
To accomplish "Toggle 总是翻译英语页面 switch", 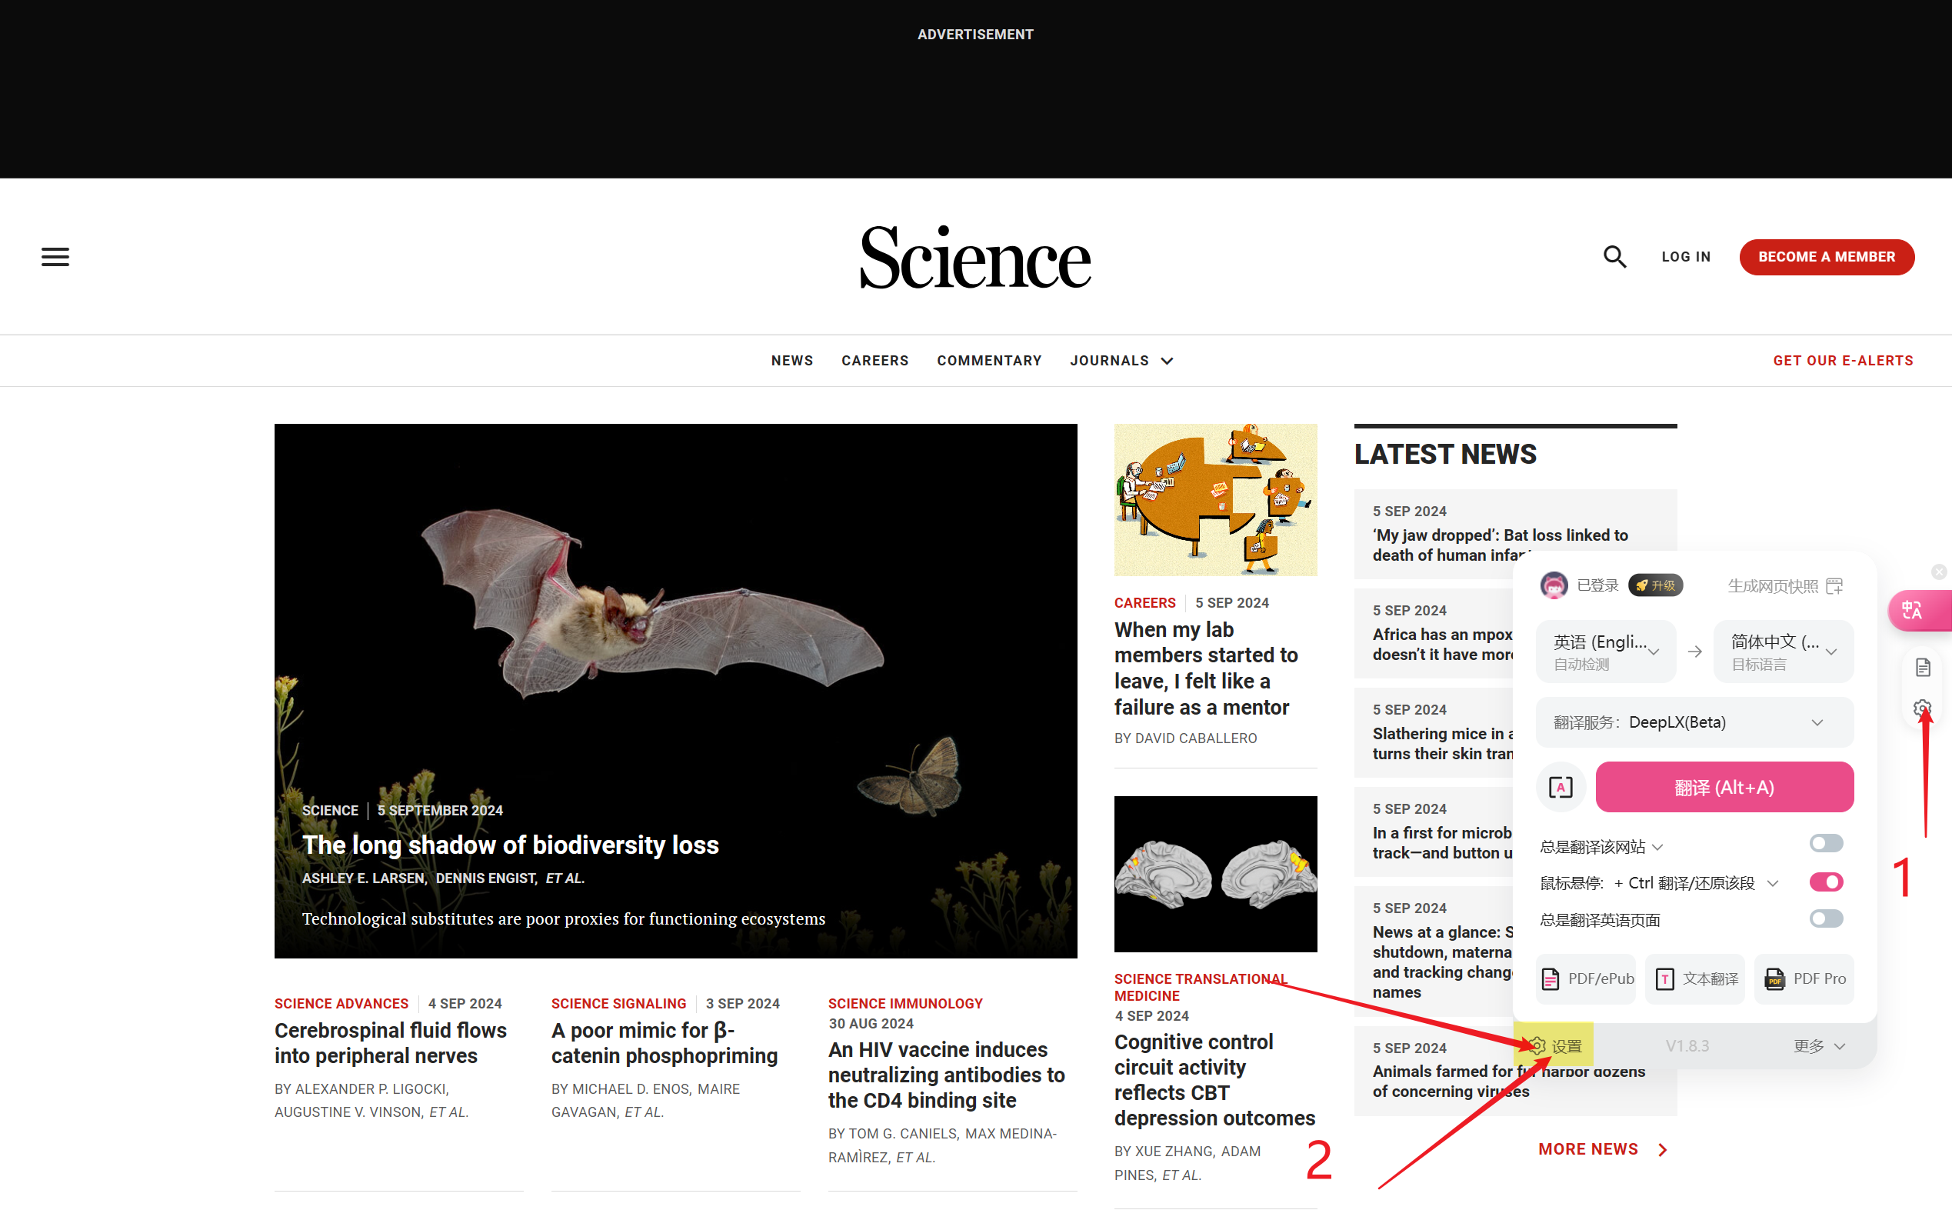I will (x=1826, y=918).
